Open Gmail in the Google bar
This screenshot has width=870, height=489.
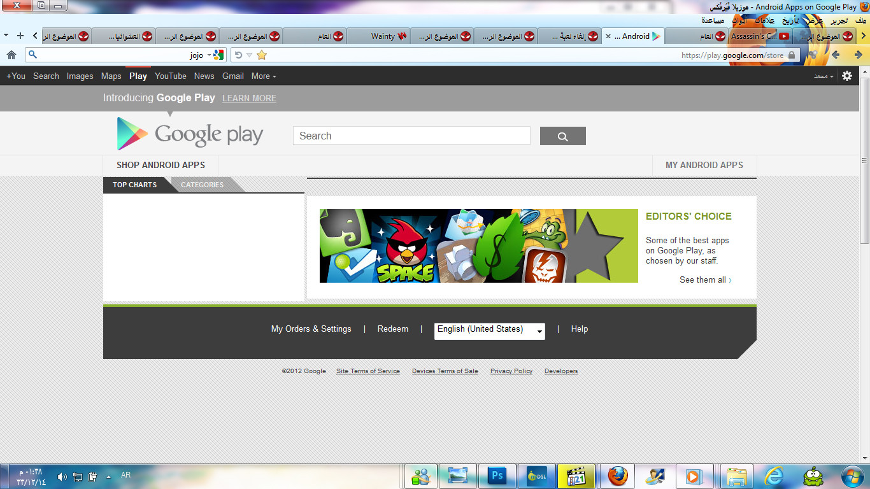233,76
